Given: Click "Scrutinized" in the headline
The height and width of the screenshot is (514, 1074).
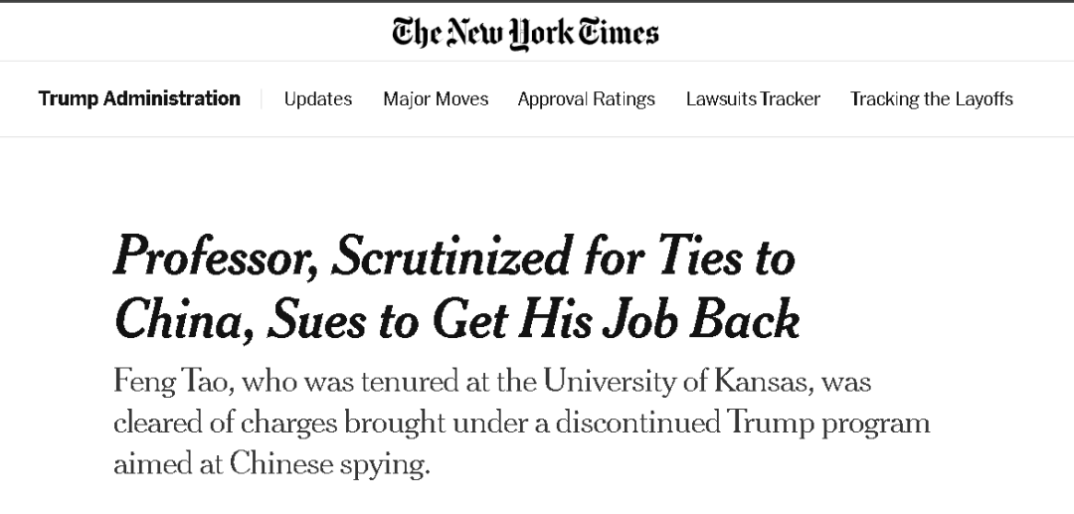Looking at the screenshot, I should click(450, 256).
